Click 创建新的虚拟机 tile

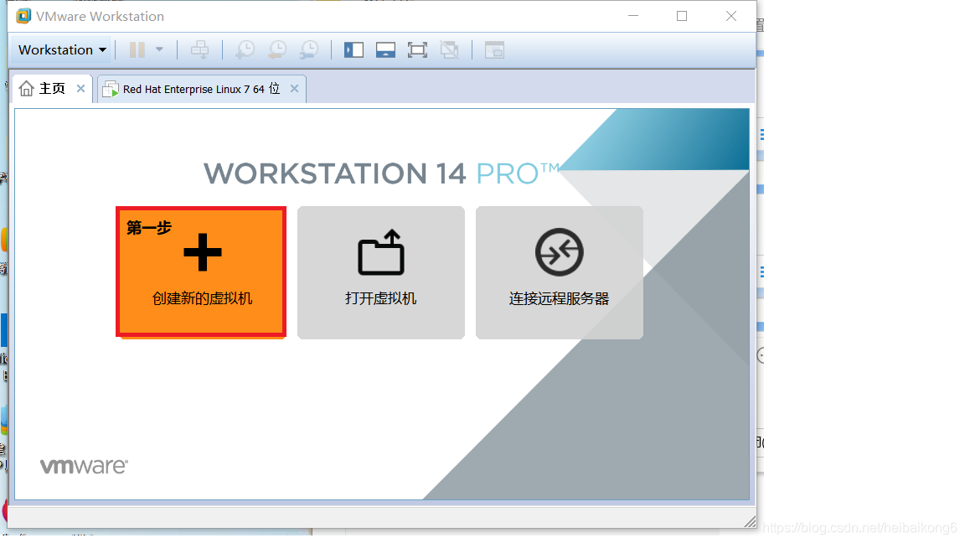click(201, 272)
